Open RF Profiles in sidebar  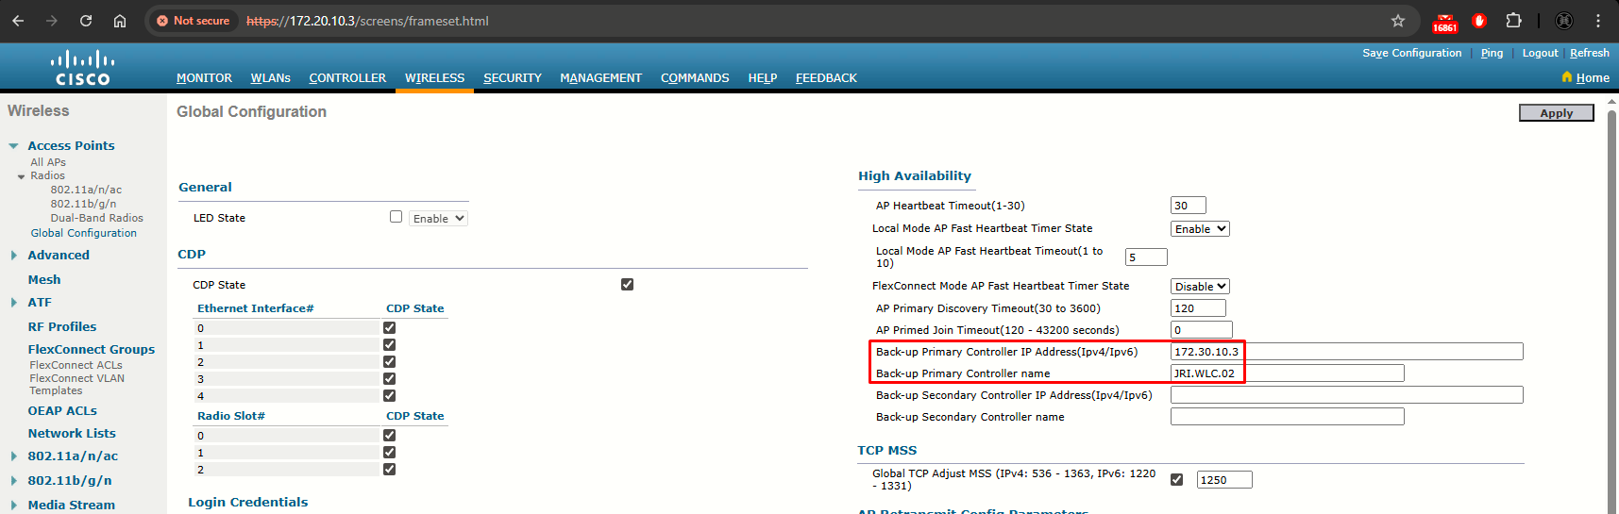coord(62,327)
